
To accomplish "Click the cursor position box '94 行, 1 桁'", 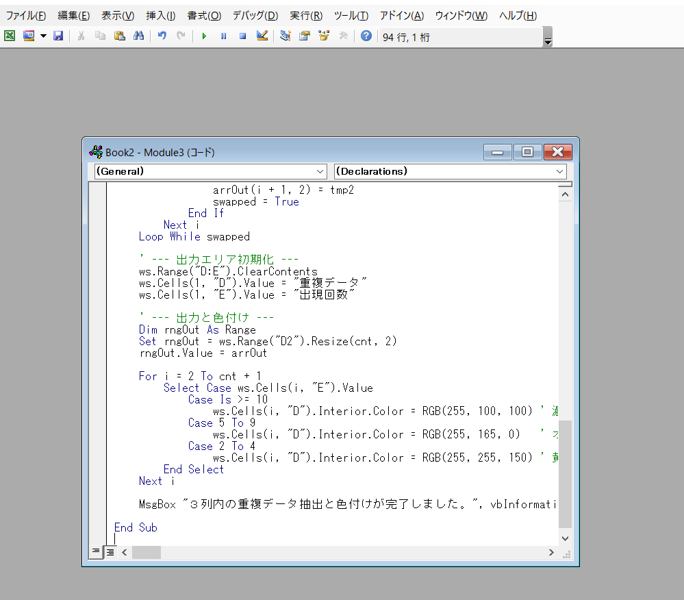I will tap(461, 37).
